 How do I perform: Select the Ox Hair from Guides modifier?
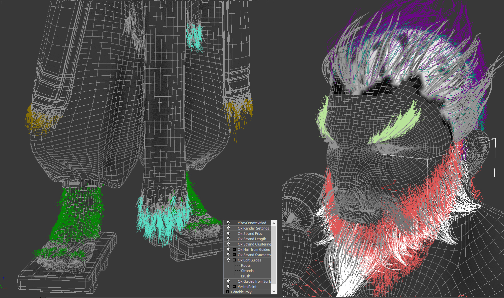tap(254, 249)
